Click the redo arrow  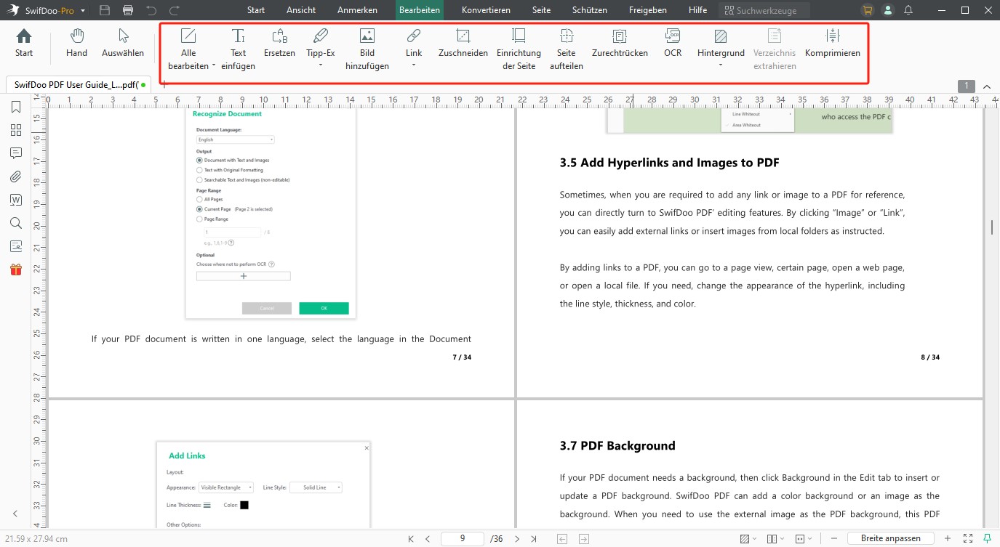tap(175, 10)
